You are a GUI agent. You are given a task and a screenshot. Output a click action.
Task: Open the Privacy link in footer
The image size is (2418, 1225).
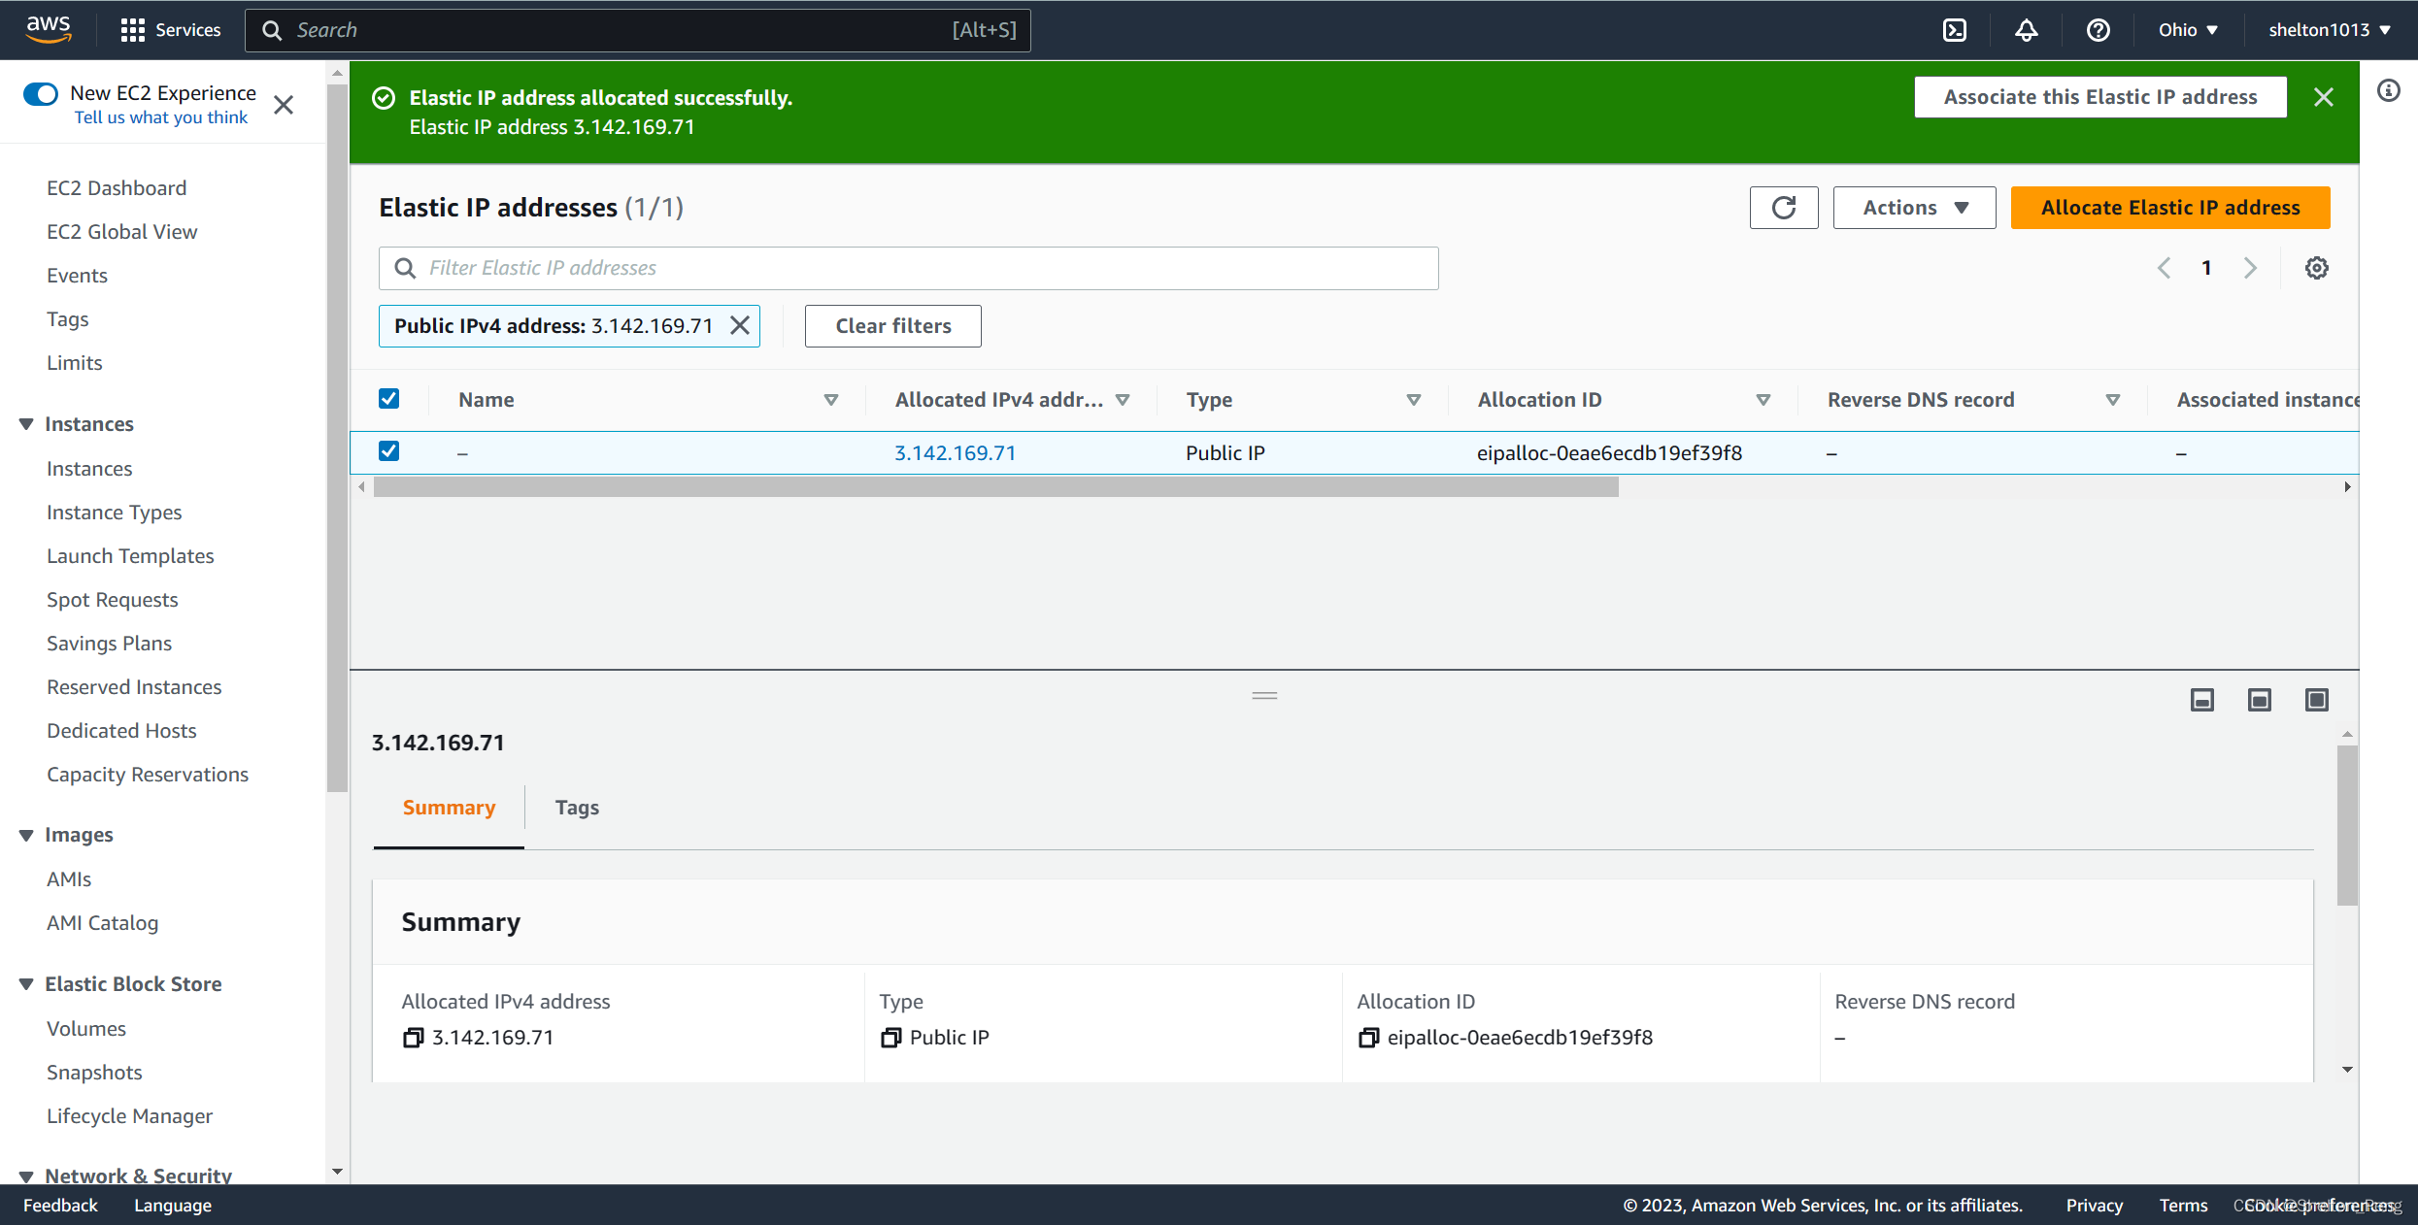click(x=2094, y=1206)
